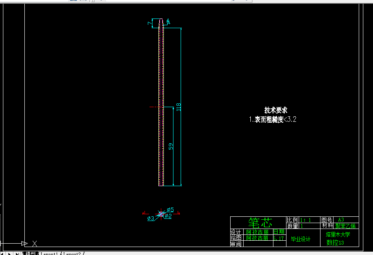The image size is (373, 255).
Task: Select the 设计 label cell
Action: [x=236, y=232]
